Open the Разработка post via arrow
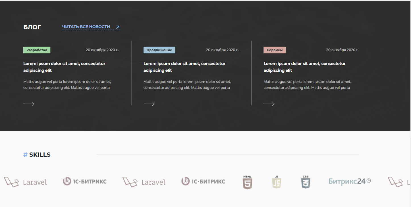 coord(29,104)
